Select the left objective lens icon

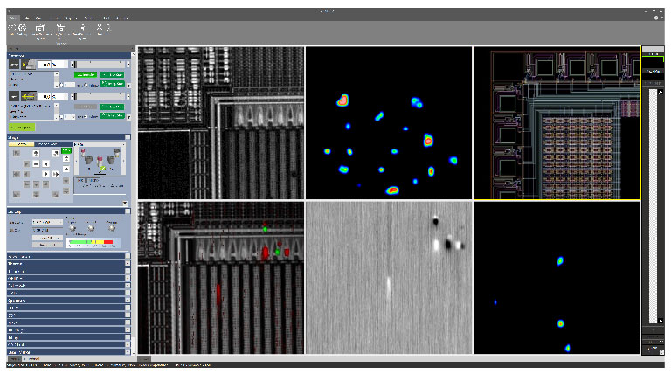(x=83, y=158)
